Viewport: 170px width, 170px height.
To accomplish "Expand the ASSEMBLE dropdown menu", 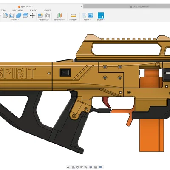I will [x=44, y=20].
